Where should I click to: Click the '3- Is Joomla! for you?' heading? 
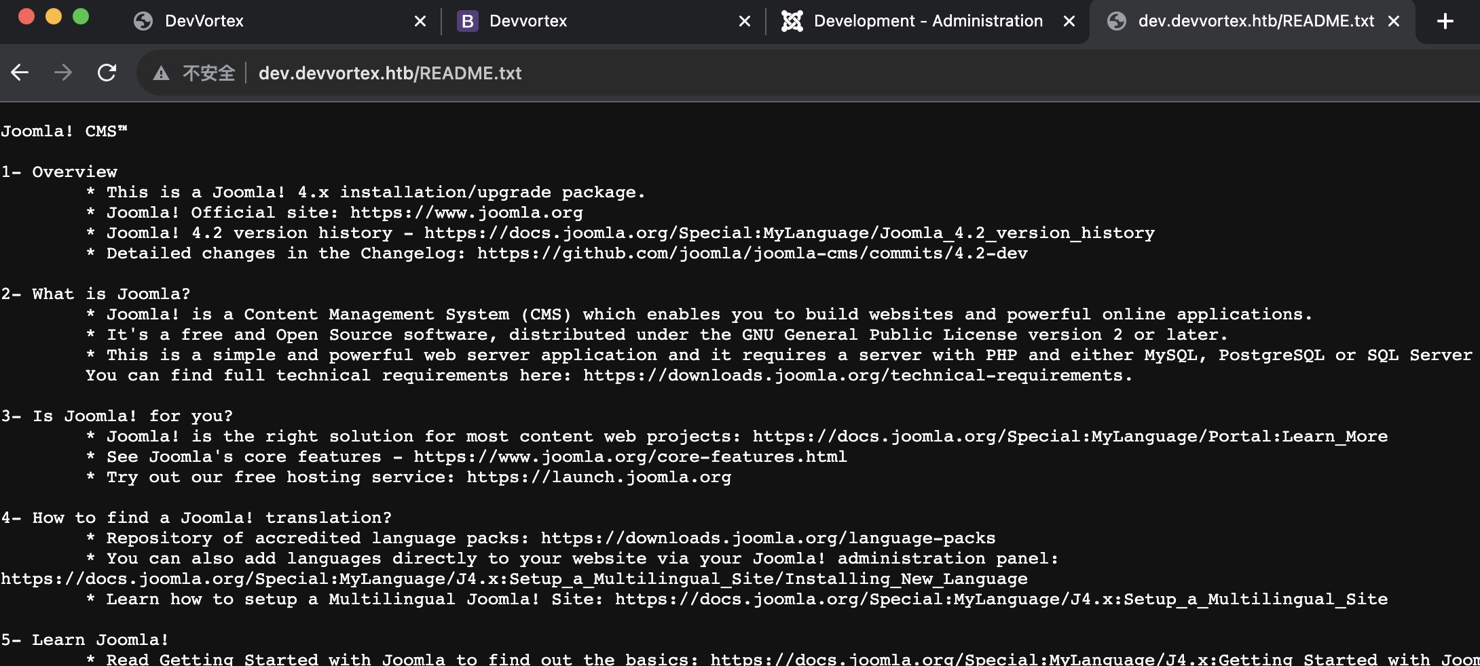pos(117,416)
